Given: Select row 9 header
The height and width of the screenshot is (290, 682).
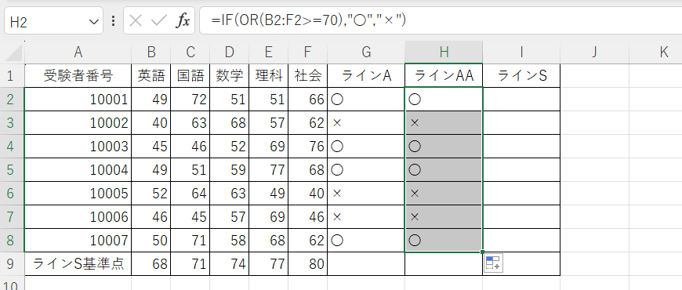Looking at the screenshot, I should pyautogui.click(x=13, y=263).
